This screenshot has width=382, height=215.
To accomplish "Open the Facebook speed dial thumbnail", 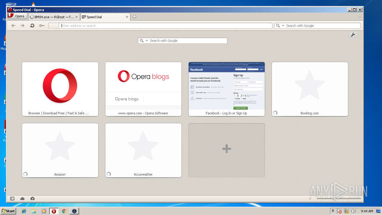I will pyautogui.click(x=227, y=86).
